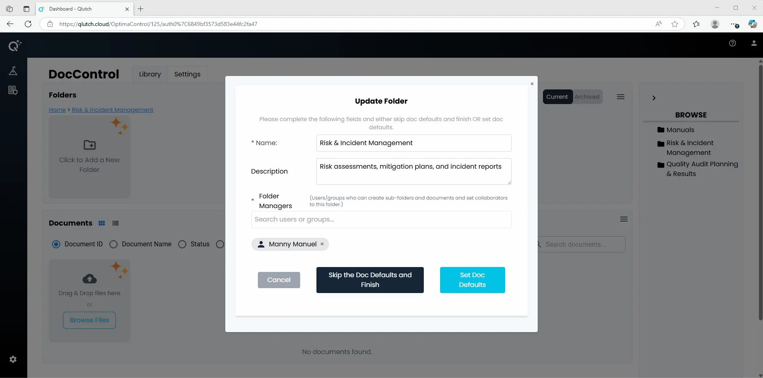Open the settings gear in sidebar
The height and width of the screenshot is (378, 763).
click(13, 359)
